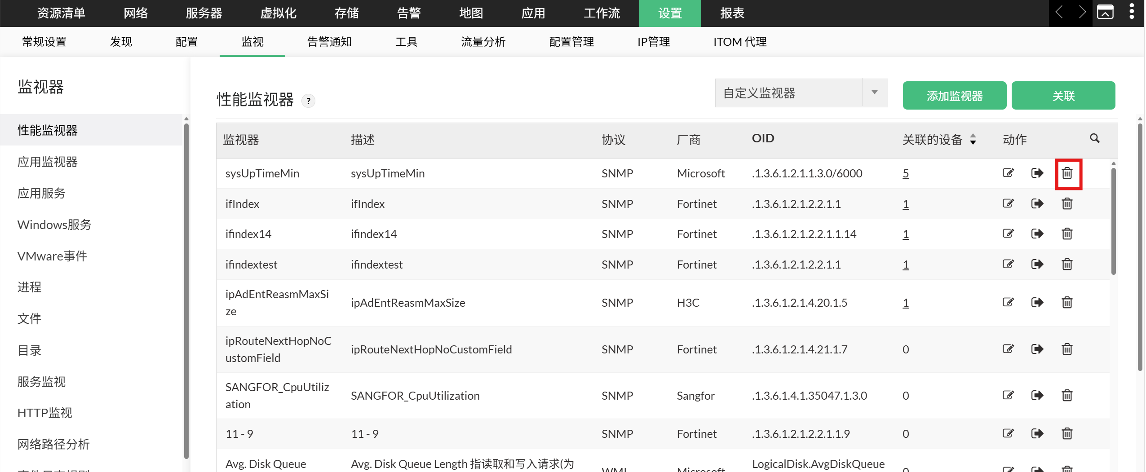Edit the ipAdEntReasmMaxSize monitor
The image size is (1146, 472).
click(1008, 302)
